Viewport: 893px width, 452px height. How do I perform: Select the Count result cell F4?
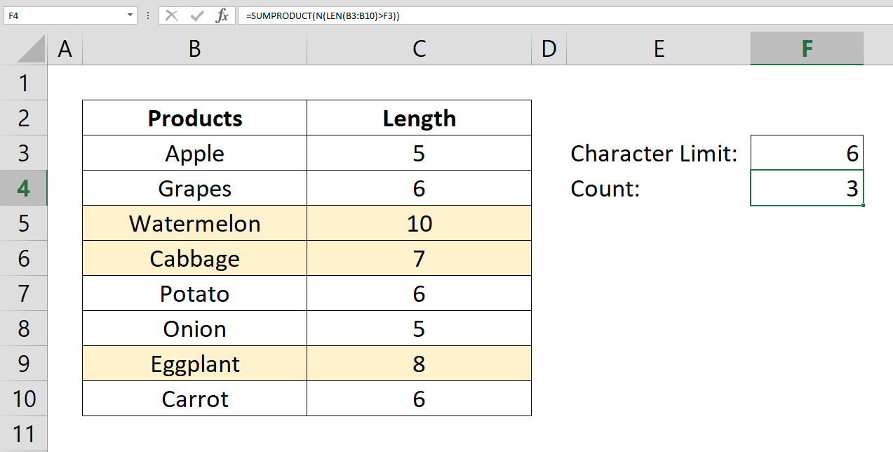(x=807, y=188)
